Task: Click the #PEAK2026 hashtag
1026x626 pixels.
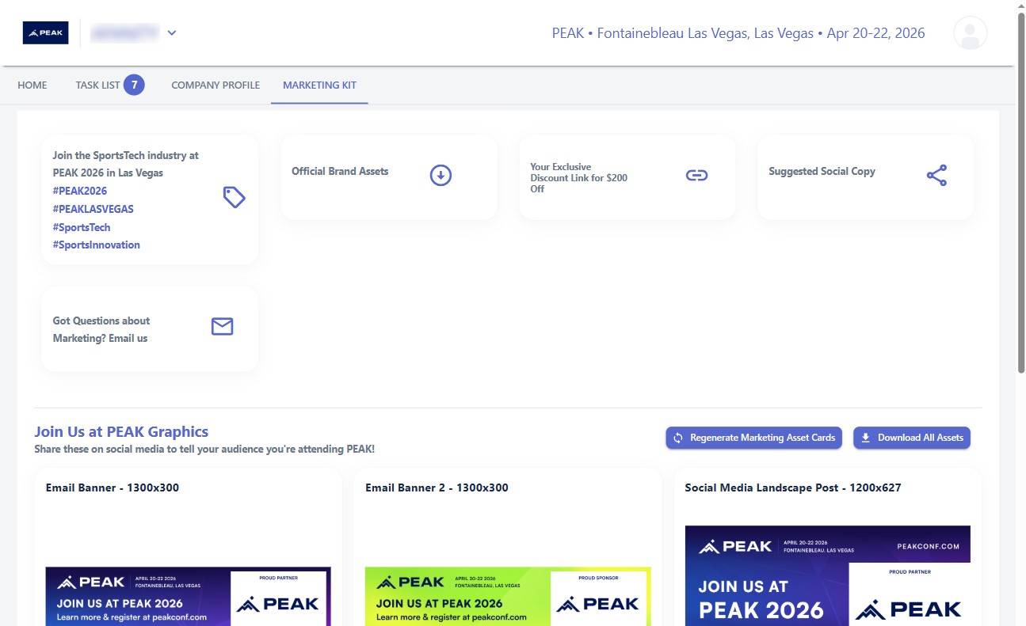Action: click(x=79, y=191)
